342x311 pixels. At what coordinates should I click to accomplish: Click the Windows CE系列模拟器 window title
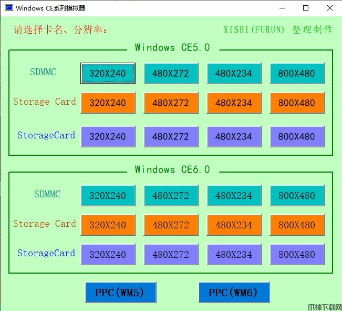pyautogui.click(x=50, y=8)
